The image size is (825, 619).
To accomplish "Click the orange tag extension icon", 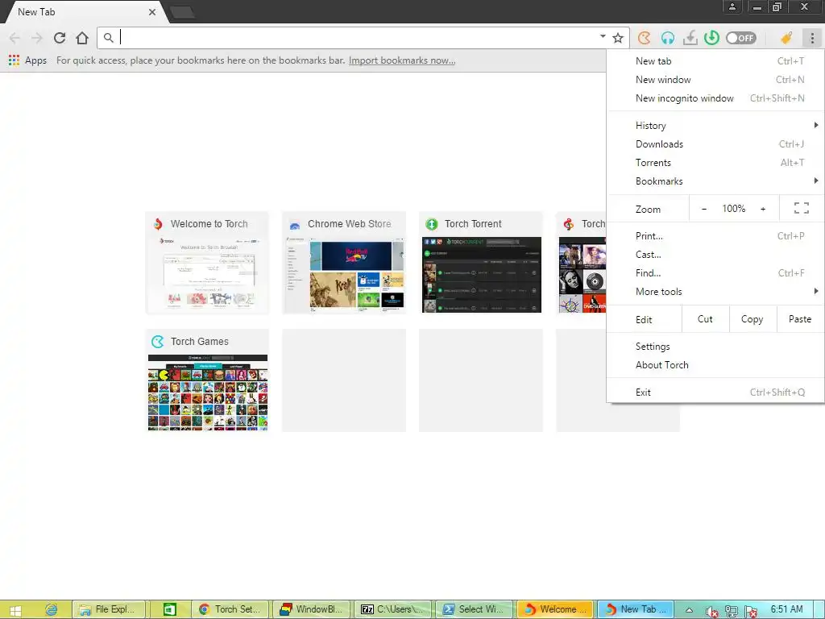I will (x=786, y=38).
